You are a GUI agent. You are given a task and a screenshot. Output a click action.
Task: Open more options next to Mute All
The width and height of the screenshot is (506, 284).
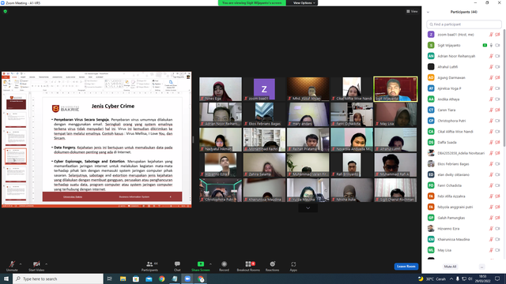coord(481,267)
